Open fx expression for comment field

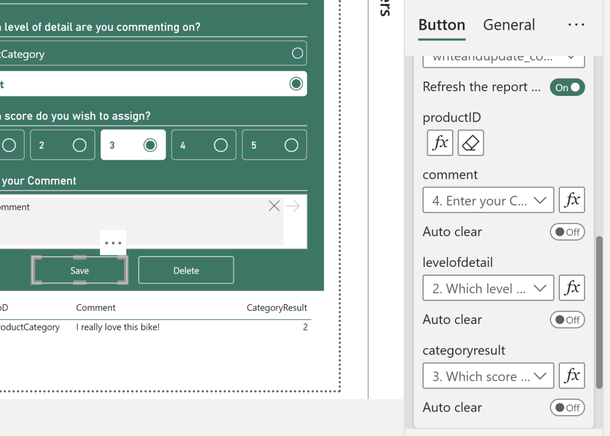pyautogui.click(x=572, y=200)
